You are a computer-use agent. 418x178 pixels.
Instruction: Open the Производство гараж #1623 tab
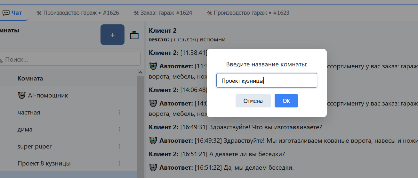click(248, 13)
